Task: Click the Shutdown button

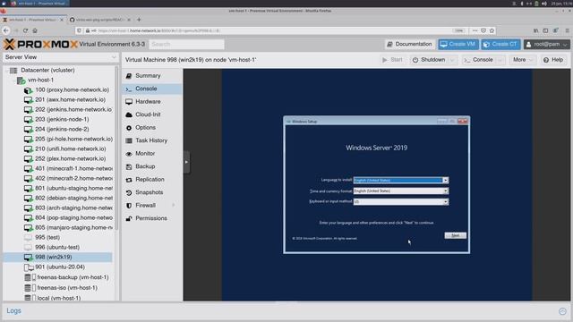Action: pos(429,60)
